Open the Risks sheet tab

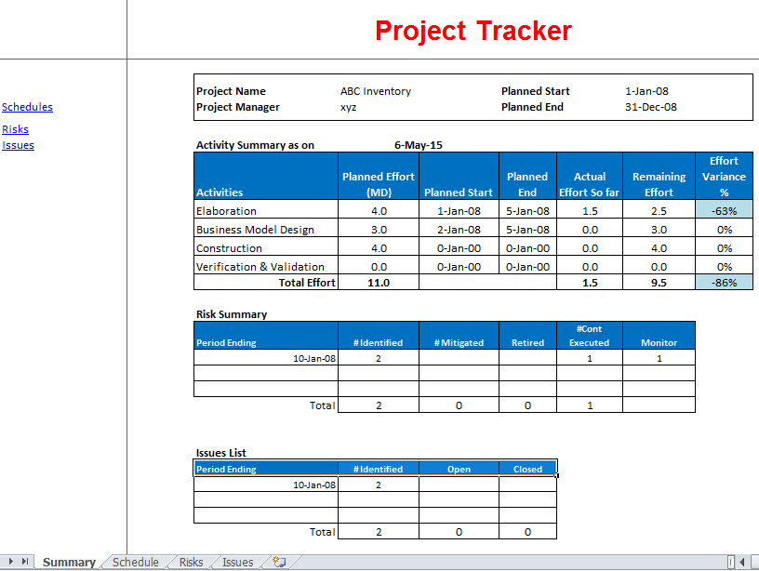point(191,563)
